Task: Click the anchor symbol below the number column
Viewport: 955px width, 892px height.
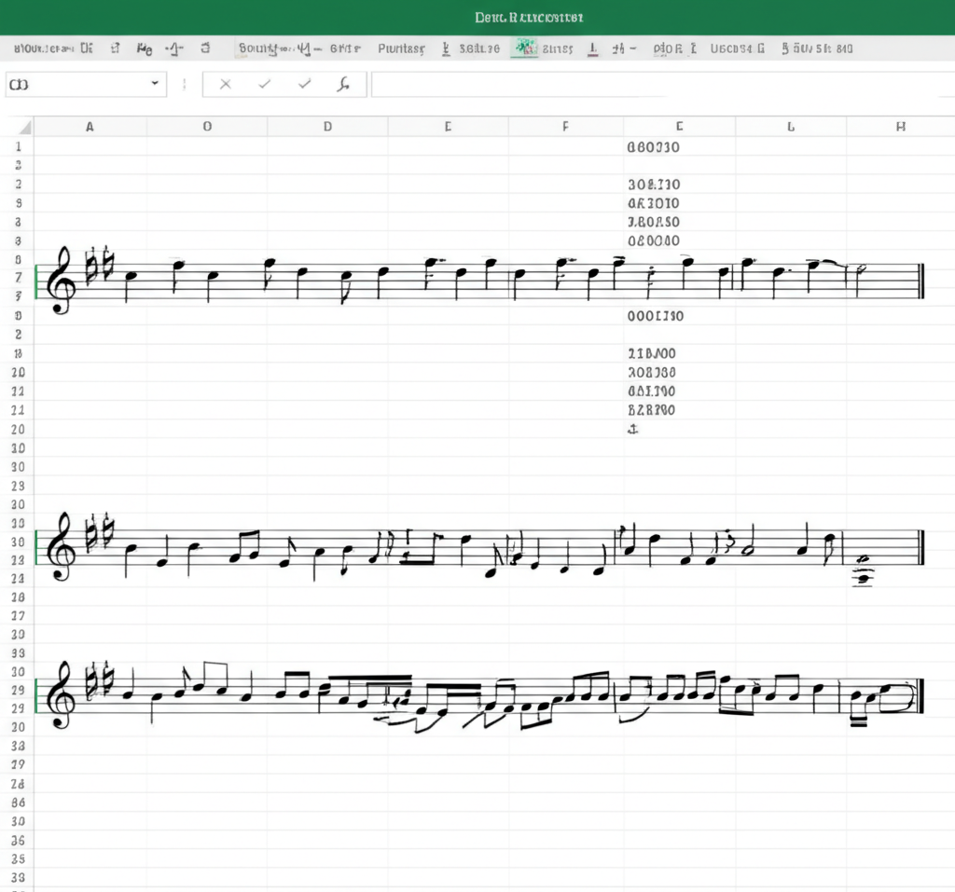Action: pyautogui.click(x=632, y=429)
